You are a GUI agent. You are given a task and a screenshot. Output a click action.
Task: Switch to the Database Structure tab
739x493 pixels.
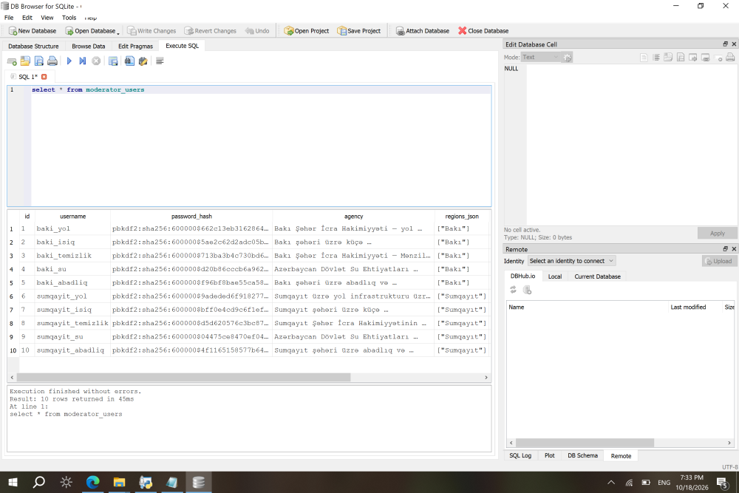tap(33, 46)
